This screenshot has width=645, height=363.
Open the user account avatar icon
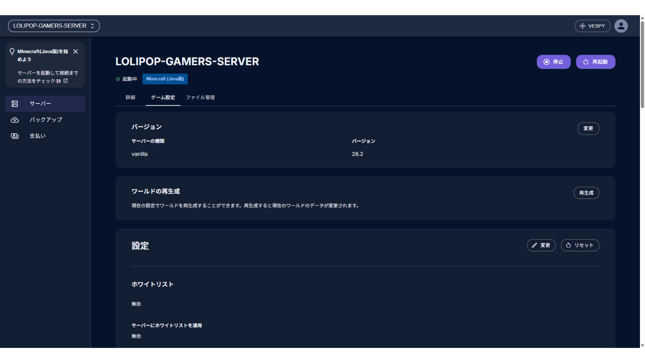point(621,26)
